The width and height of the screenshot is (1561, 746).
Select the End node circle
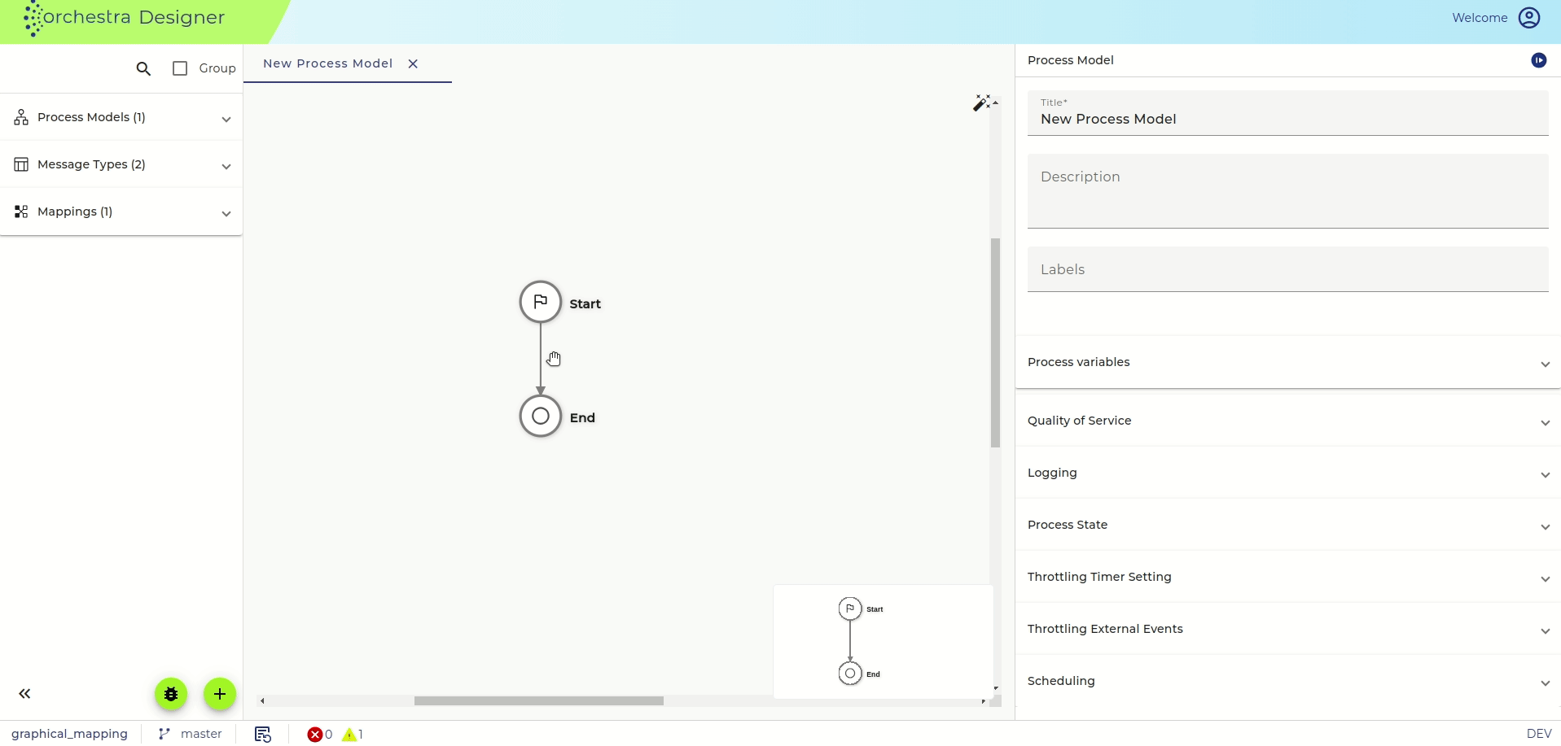(x=541, y=416)
